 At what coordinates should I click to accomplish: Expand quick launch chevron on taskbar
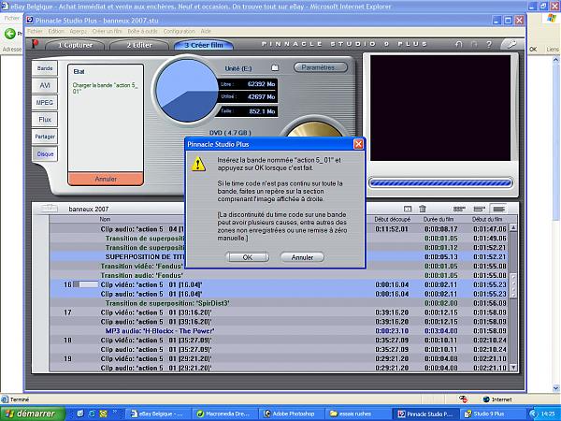tap(115, 413)
